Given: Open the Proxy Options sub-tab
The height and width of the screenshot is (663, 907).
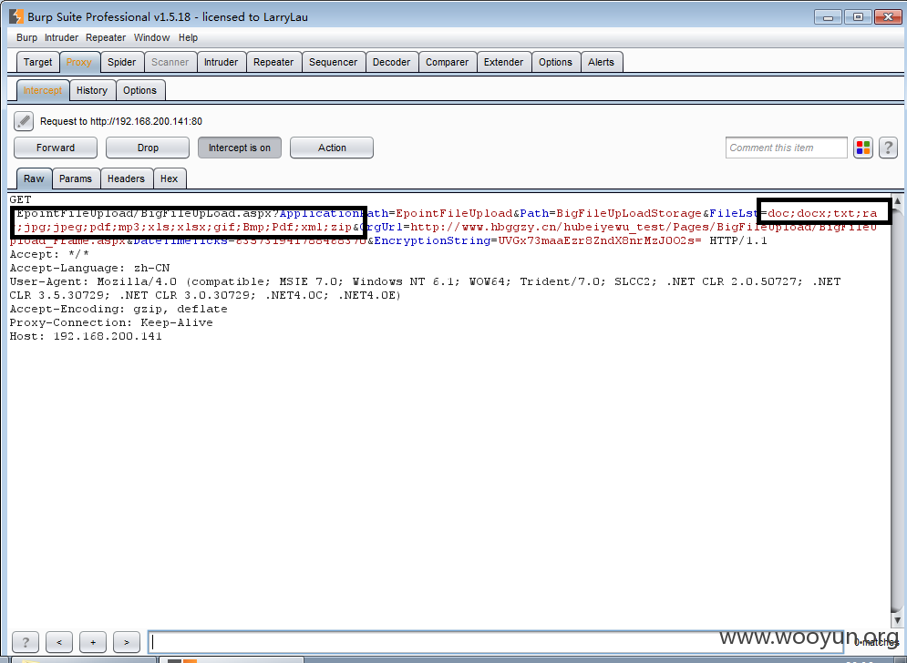Looking at the screenshot, I should pos(140,90).
